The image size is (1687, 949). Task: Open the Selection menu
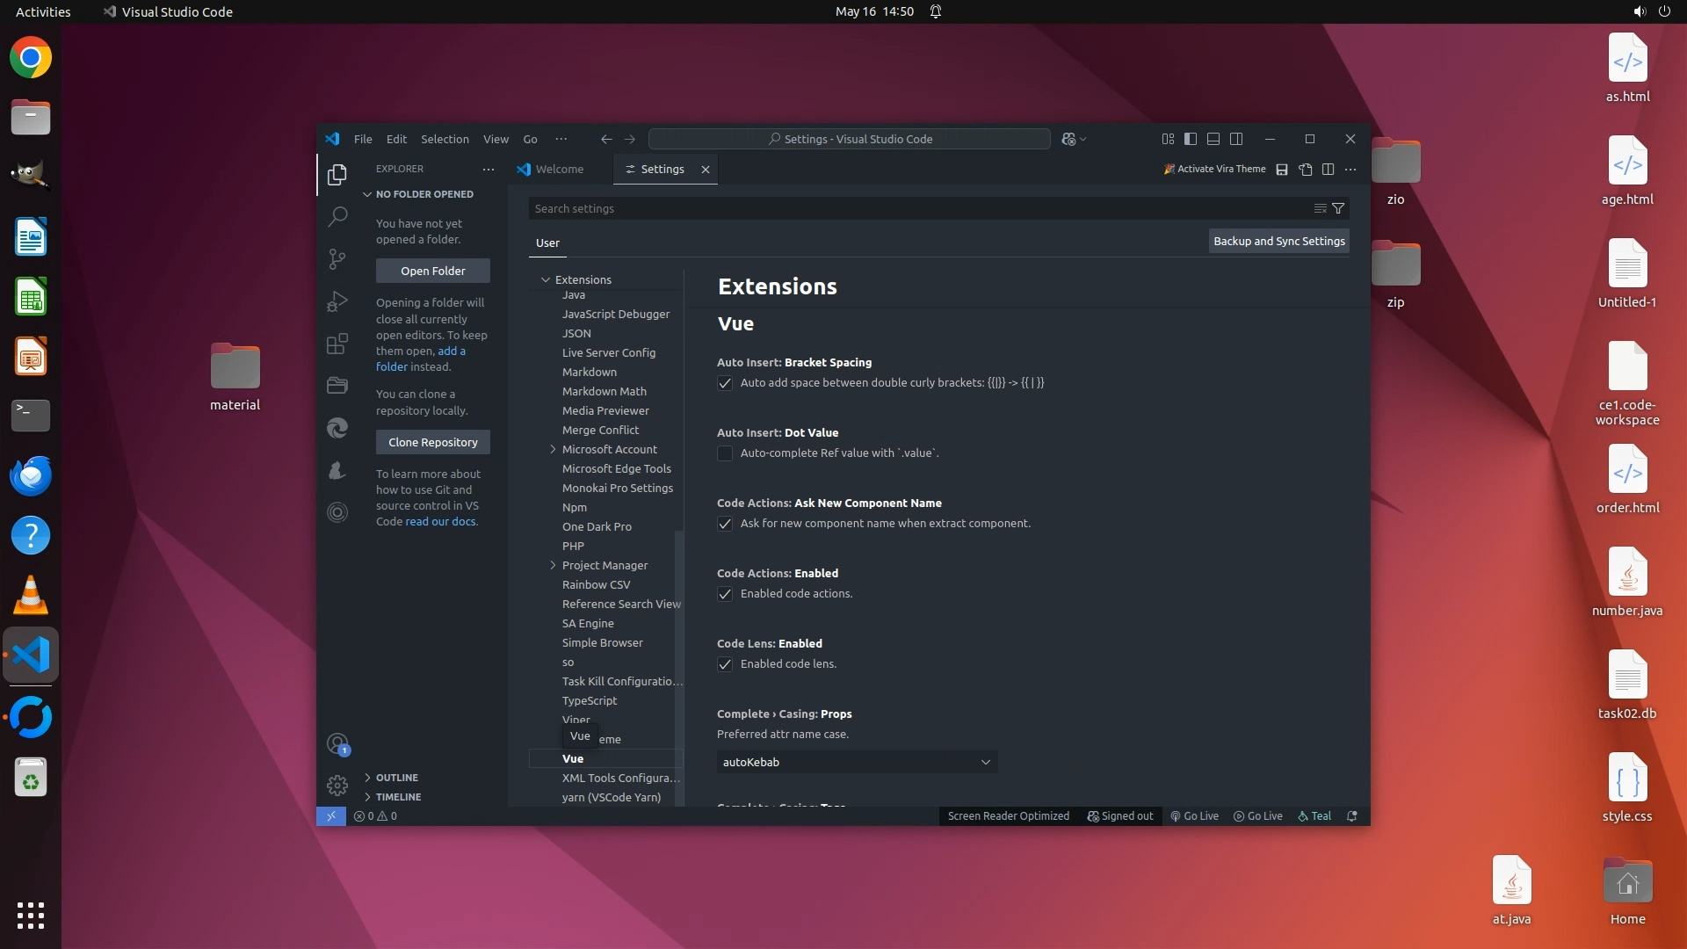445,139
